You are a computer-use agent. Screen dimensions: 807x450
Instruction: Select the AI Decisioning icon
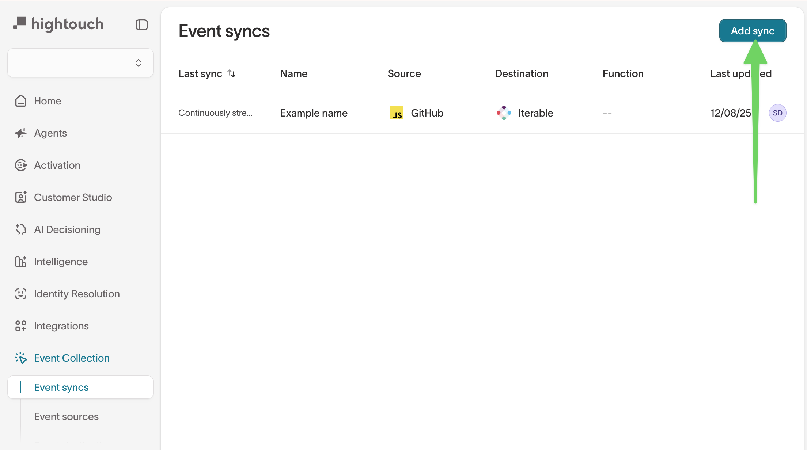[21, 229]
